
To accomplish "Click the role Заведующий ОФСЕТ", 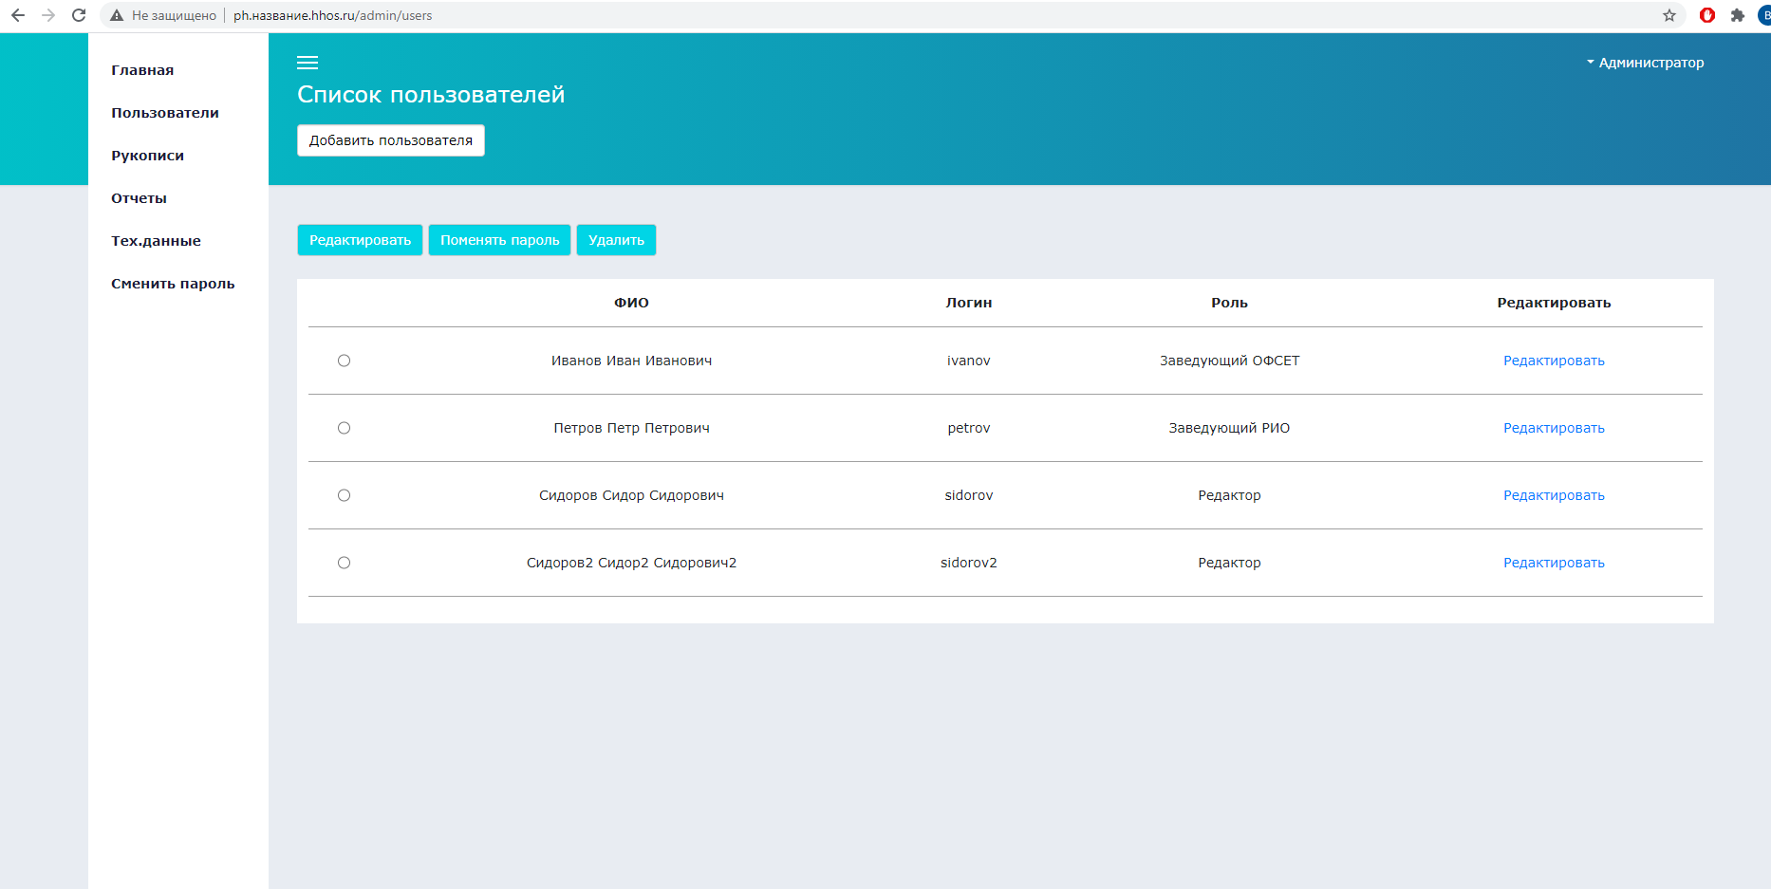I will coord(1229,361).
